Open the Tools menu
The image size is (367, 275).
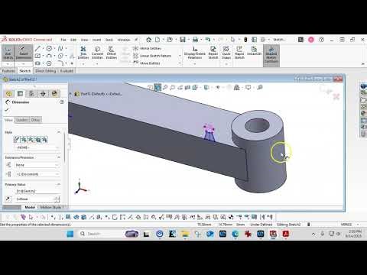tap(109, 40)
